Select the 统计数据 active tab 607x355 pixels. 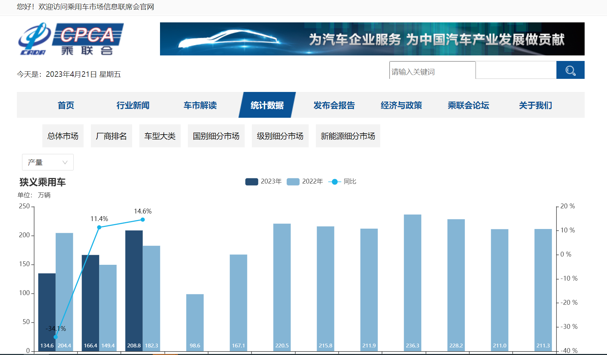point(267,105)
